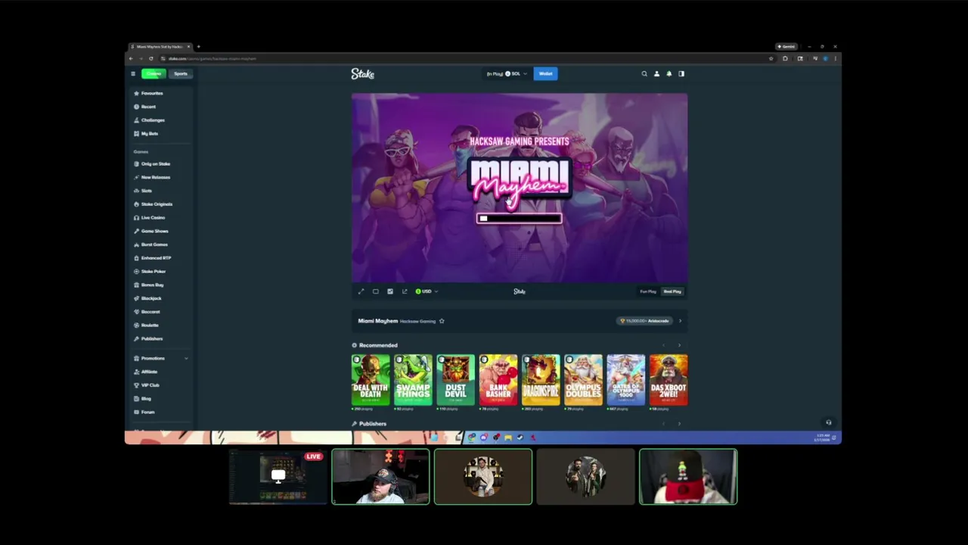Screen dimensions: 968x545
Task: Go to next Publishers page arrow
Action: coord(678,424)
